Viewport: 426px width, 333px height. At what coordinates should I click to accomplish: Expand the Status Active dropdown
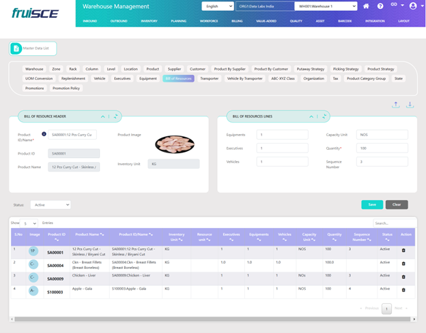tap(50, 204)
